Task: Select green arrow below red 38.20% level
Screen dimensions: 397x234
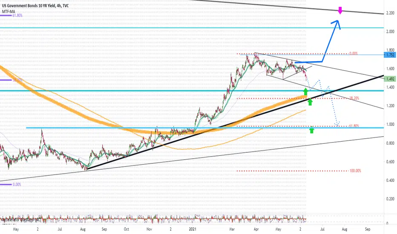Action: [x=310, y=102]
